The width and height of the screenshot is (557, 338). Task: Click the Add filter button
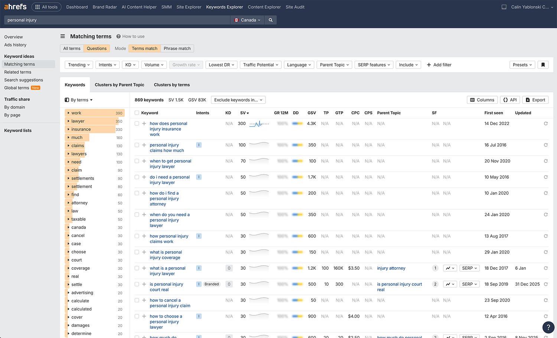[439, 65]
